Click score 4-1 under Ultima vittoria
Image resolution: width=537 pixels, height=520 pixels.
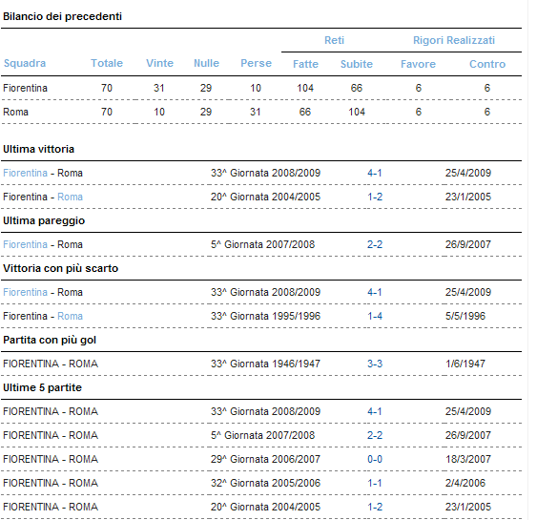[375, 173]
